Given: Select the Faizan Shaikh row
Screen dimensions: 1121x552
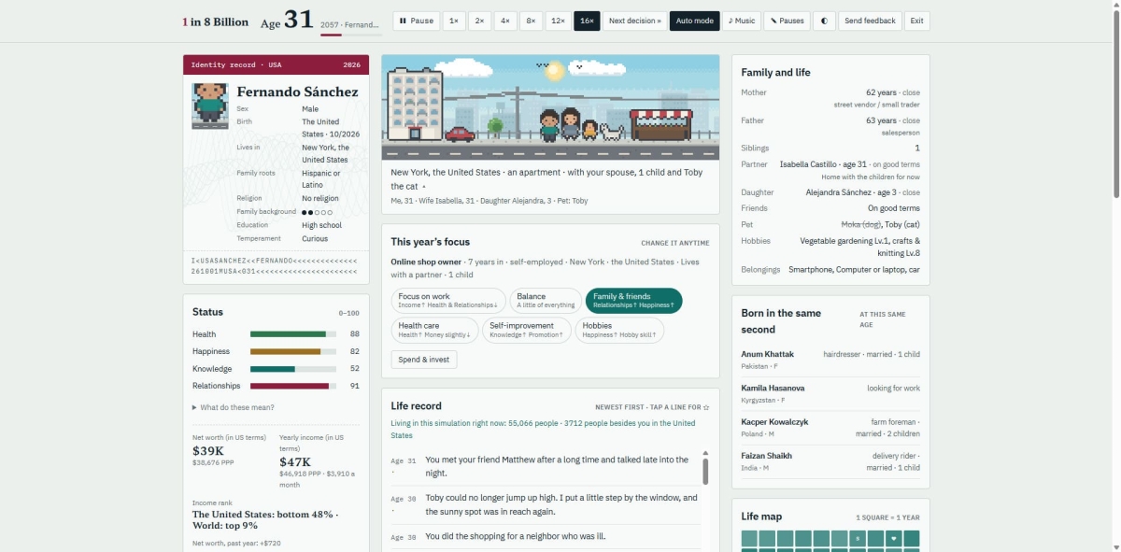Looking at the screenshot, I should click(x=830, y=460).
